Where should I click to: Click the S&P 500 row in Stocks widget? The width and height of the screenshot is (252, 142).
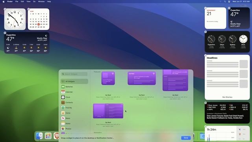(x=216, y=107)
